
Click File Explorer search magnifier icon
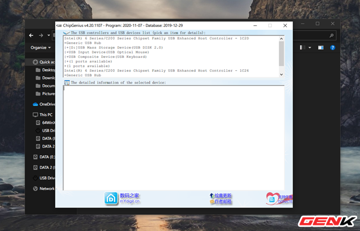pos(331,35)
